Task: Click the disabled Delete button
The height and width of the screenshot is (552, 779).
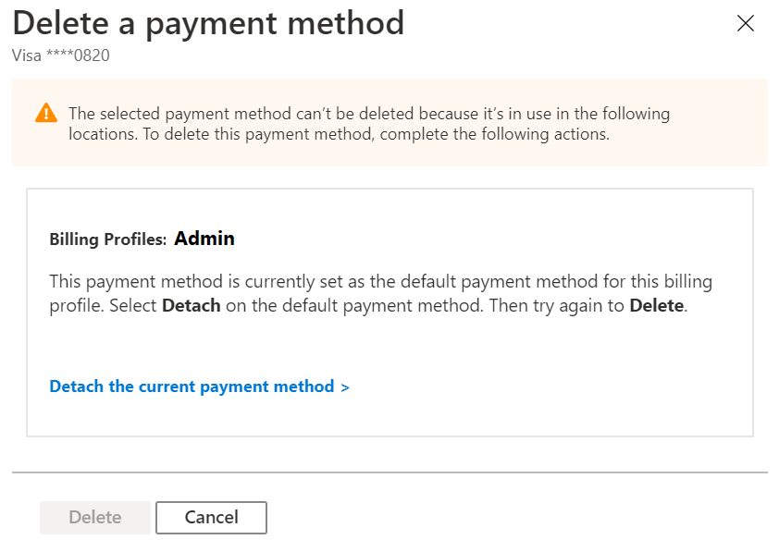Action: (x=94, y=517)
